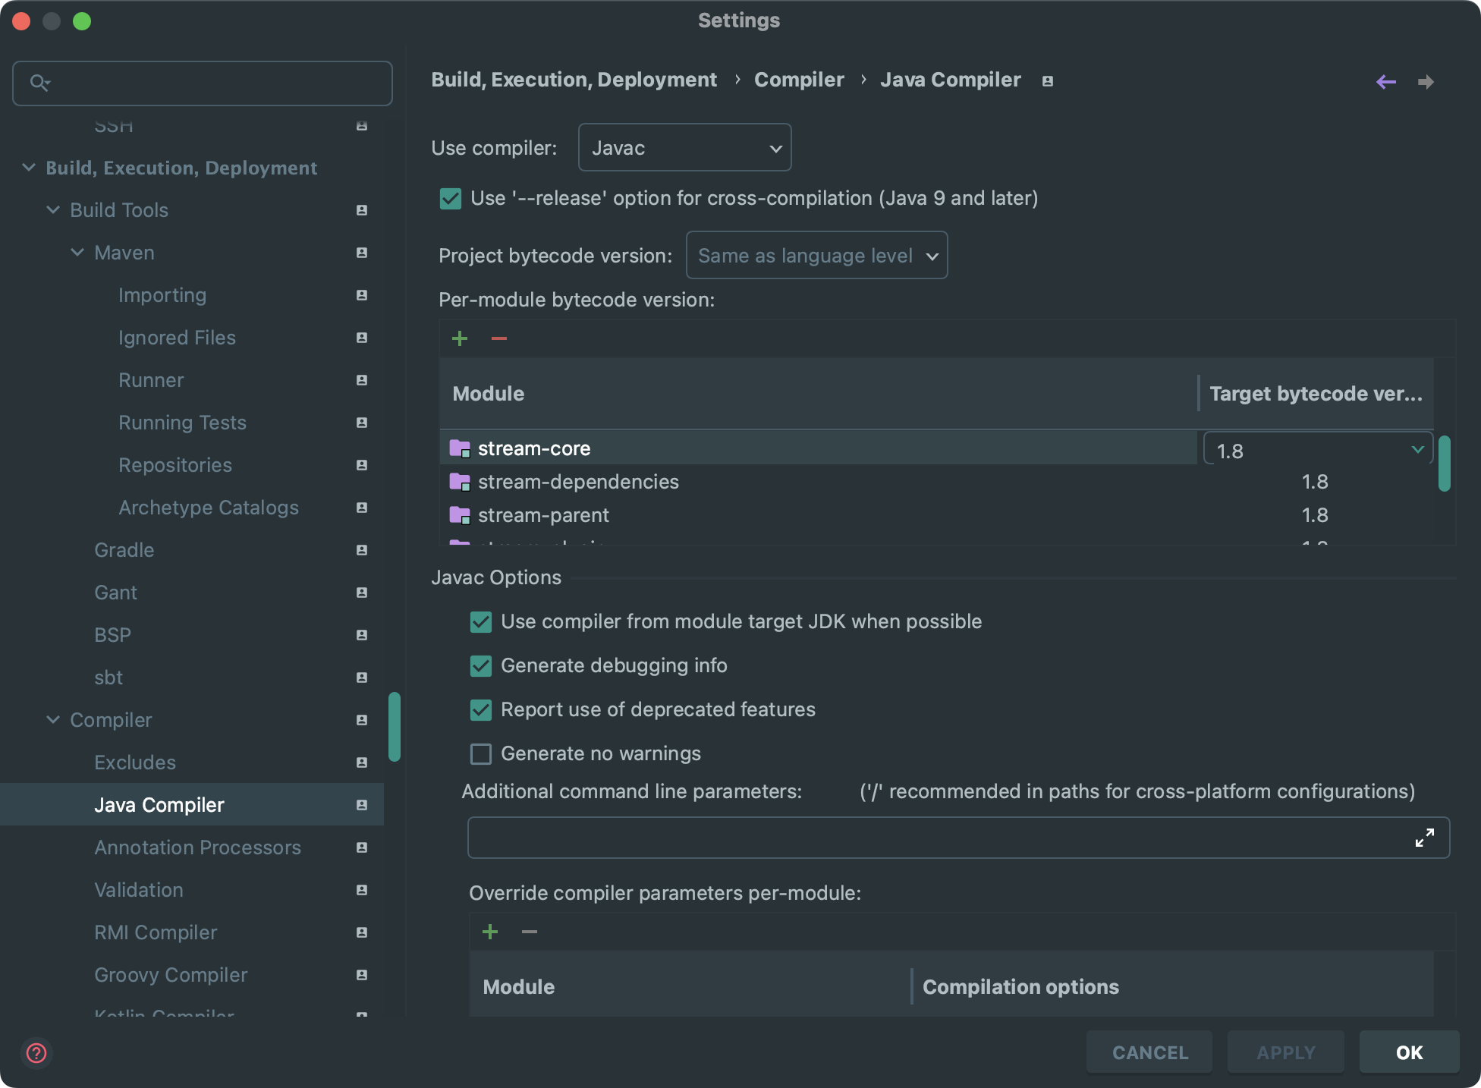Uncheck Generate debugging info

pos(481,666)
